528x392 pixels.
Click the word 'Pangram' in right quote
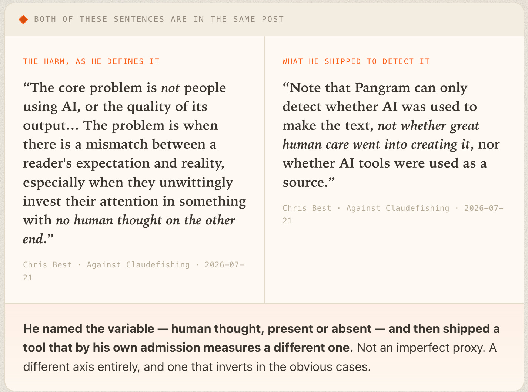point(382,88)
